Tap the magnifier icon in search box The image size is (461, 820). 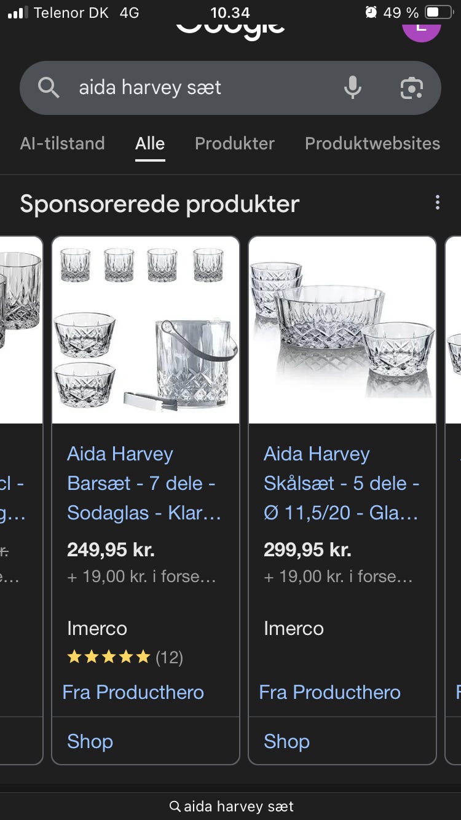(x=49, y=88)
